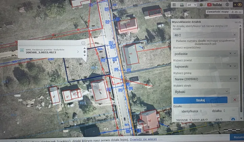Click the popup scroll up arrow

(84, 48)
